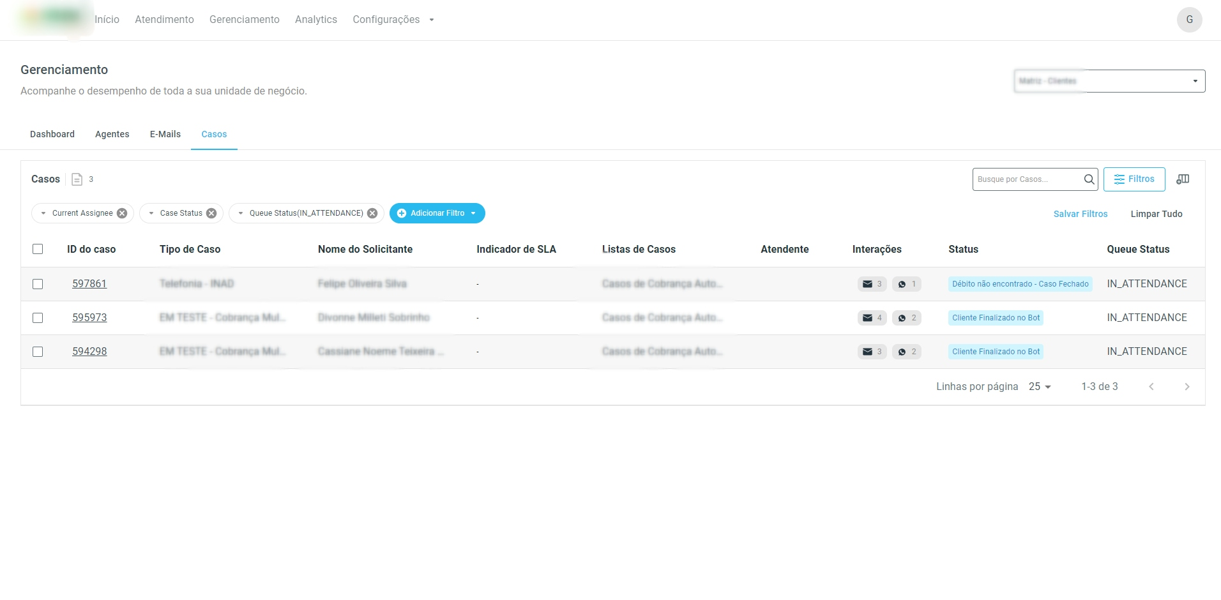Open the Analytics menu item
This screenshot has width=1221, height=600.
pyautogui.click(x=315, y=20)
